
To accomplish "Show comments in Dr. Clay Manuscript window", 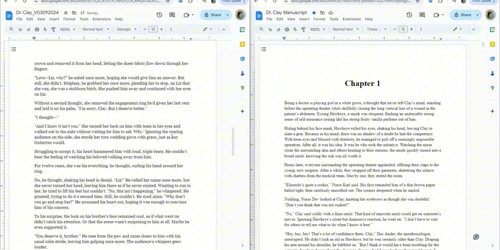I will click(422, 14).
